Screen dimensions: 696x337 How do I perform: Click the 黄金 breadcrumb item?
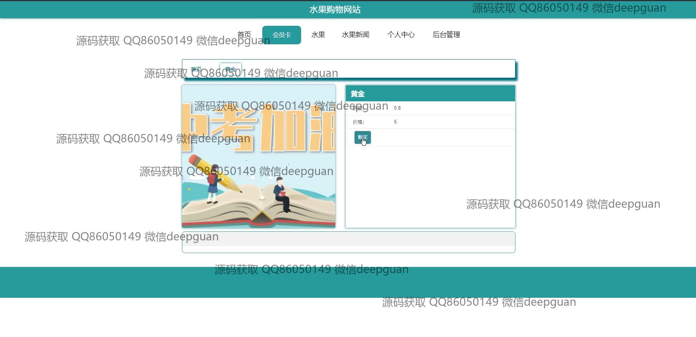230,69
